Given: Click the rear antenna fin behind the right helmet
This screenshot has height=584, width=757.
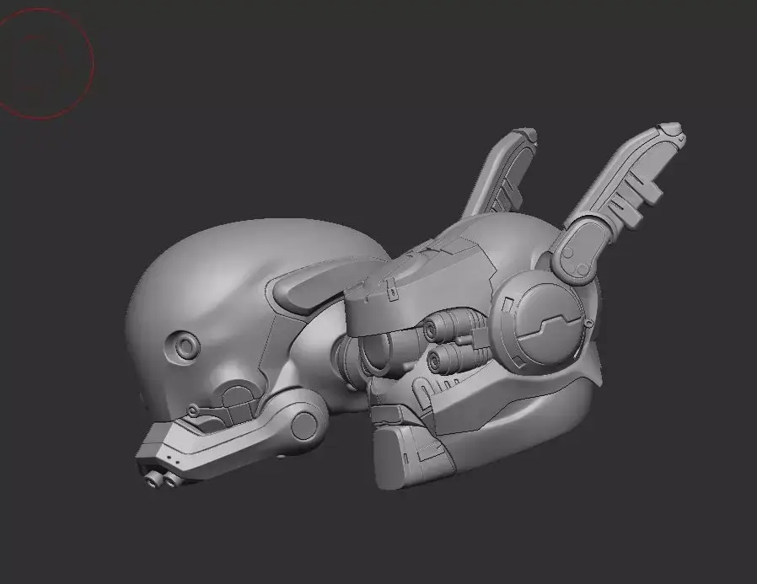Looking at the screenshot, I should click(502, 174).
